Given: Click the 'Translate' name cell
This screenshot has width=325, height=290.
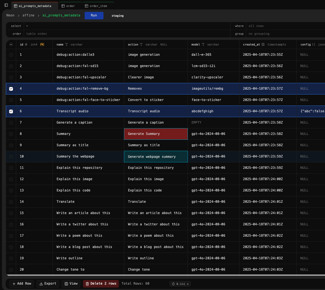Looking at the screenshot, I should click(x=88, y=202).
